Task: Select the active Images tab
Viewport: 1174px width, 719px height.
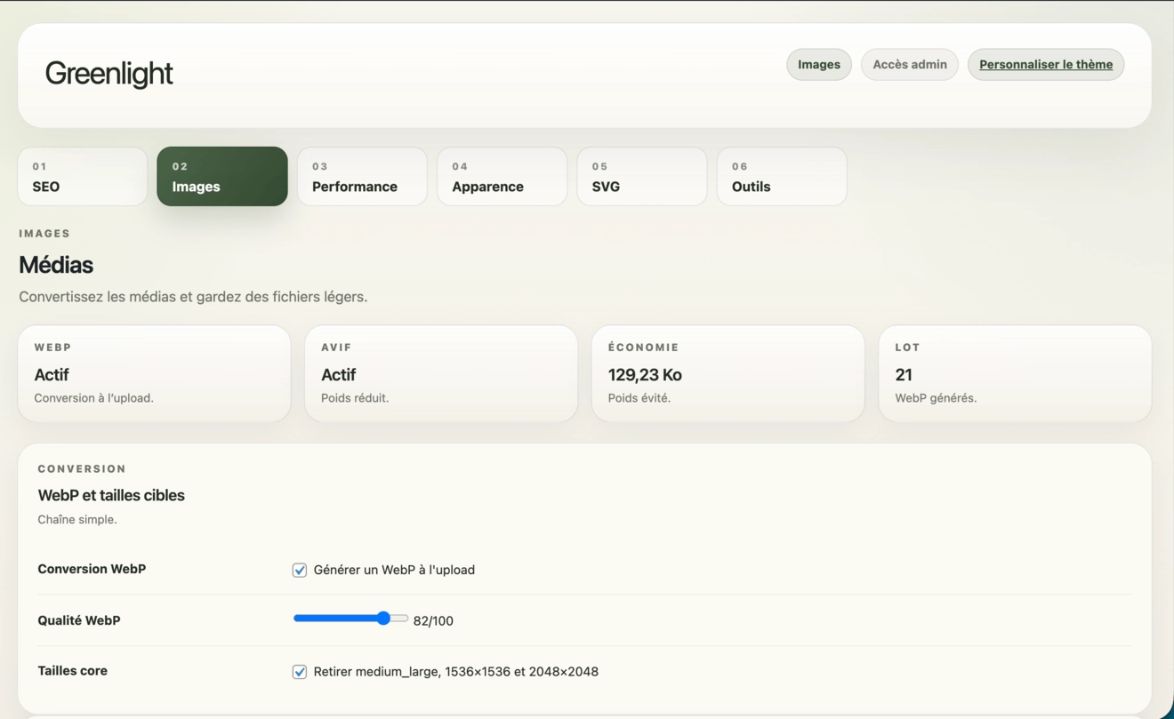Action: 221,176
